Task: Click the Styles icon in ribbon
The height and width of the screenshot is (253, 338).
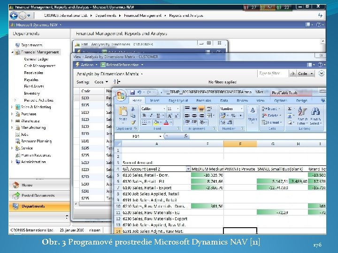Action: (253, 115)
